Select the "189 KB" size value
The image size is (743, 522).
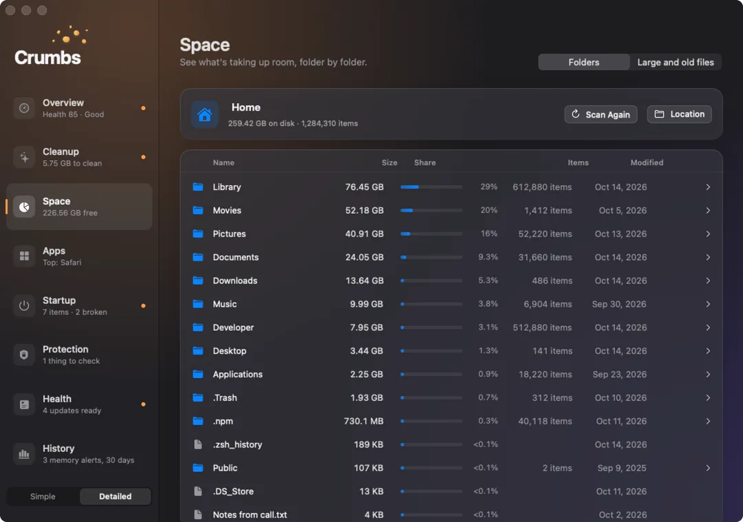(369, 445)
